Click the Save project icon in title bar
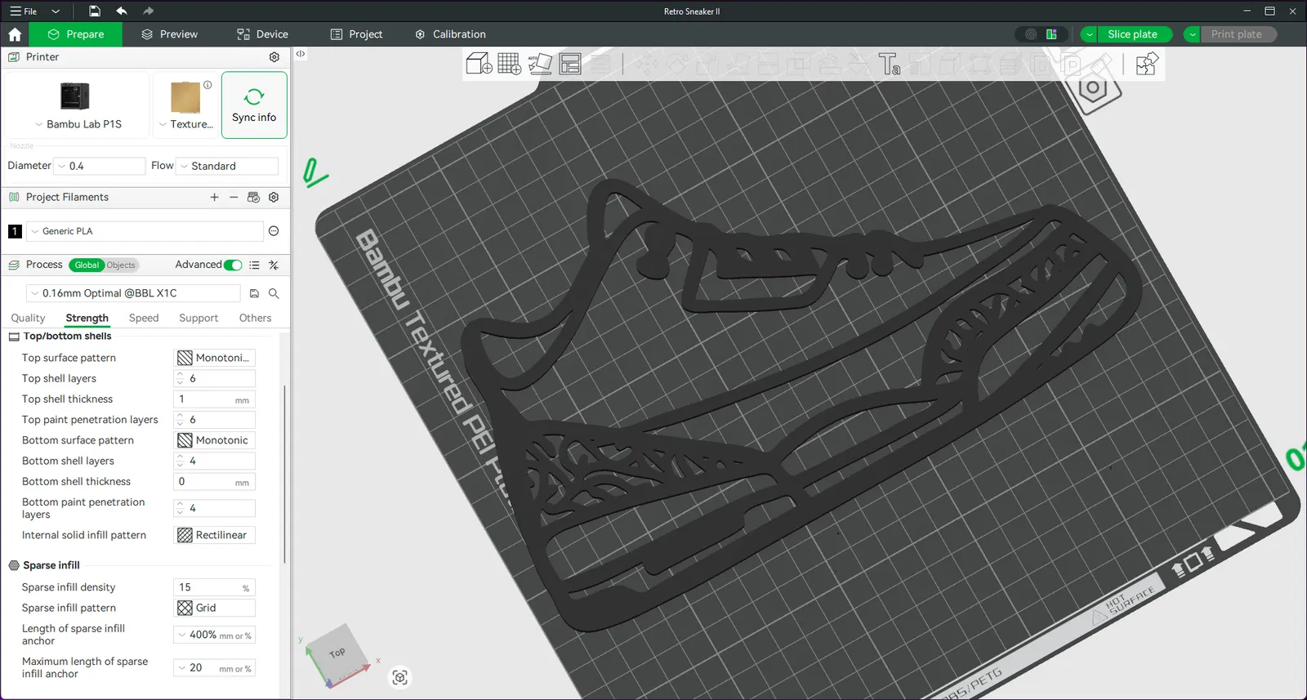Viewport: 1307px width, 700px height. click(95, 11)
